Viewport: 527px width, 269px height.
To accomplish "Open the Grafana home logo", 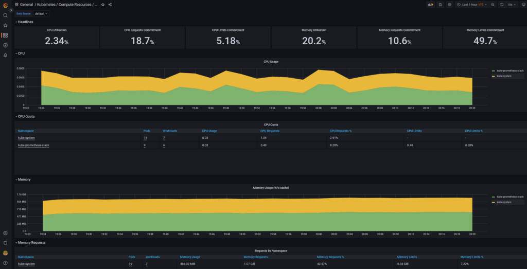I will click(5, 5).
